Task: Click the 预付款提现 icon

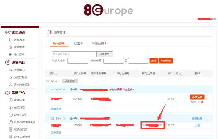Action: click(11, 77)
